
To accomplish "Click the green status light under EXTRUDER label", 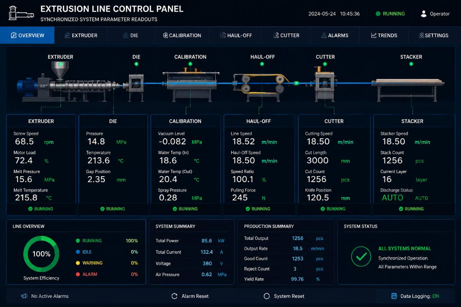I will tap(60, 64).
